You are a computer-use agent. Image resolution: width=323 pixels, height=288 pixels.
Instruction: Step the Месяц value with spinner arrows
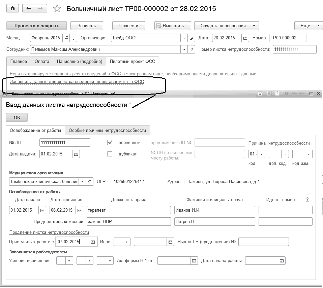pos(74,38)
